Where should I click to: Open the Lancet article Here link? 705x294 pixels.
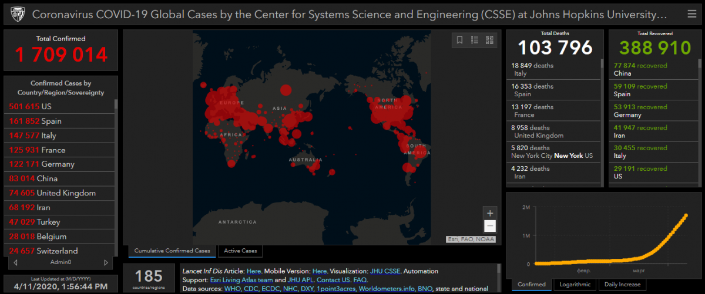tap(254, 271)
